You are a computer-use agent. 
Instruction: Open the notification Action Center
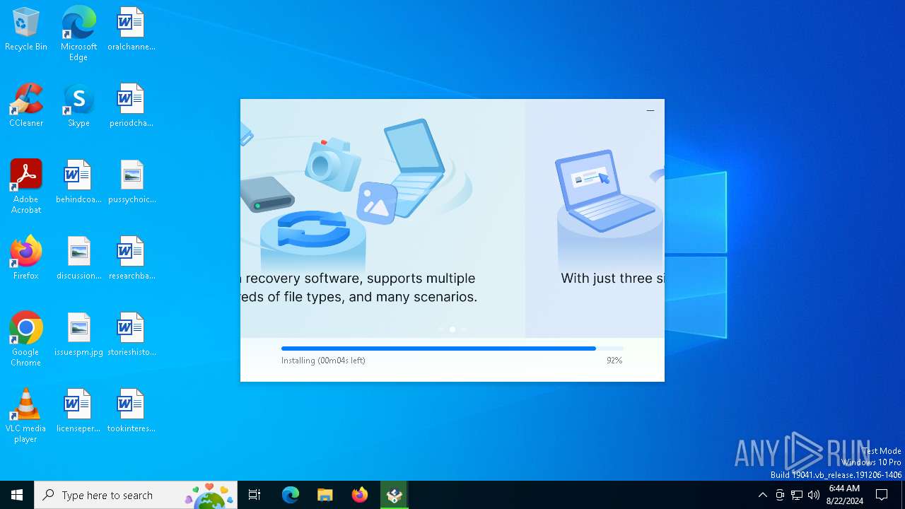point(882,495)
